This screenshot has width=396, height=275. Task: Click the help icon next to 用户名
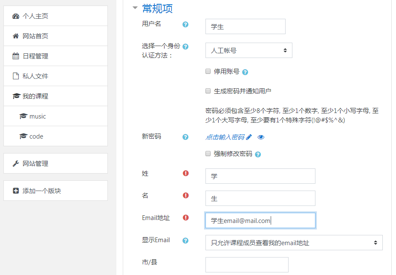coord(185,24)
